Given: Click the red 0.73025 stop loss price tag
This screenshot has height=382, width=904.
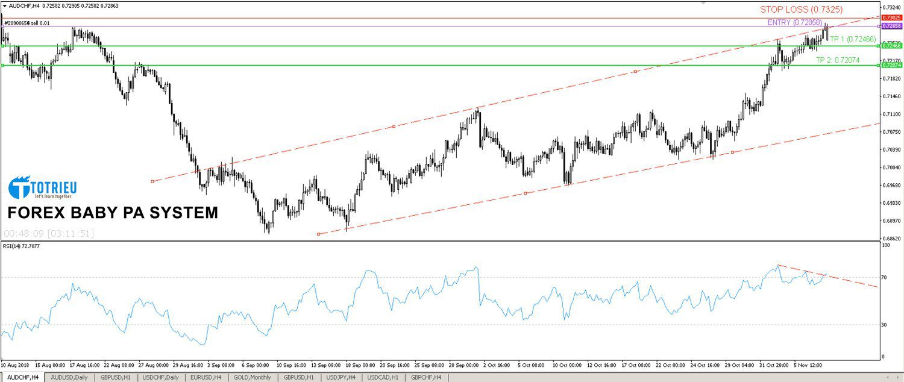Looking at the screenshot, I should [891, 18].
